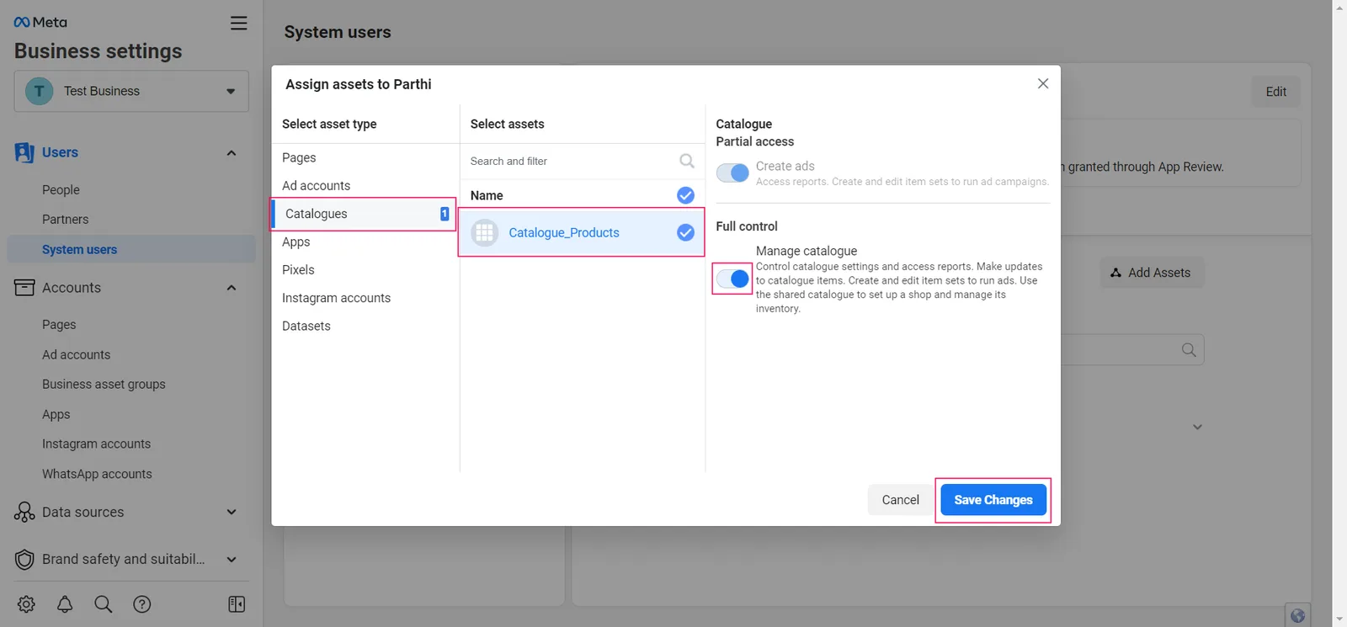Screen dimensions: 1347x627
Task: Cancel the assign assets dialog
Action: pos(900,500)
